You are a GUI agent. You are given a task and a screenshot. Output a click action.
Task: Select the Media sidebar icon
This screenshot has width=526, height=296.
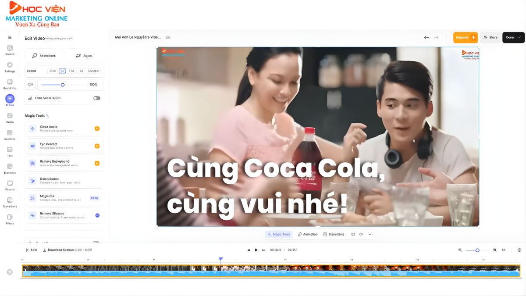10,100
